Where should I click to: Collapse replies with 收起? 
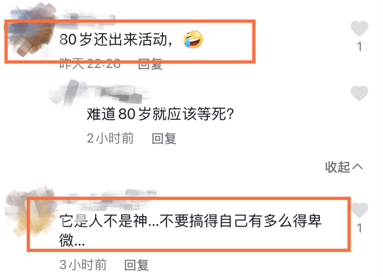click(337, 167)
